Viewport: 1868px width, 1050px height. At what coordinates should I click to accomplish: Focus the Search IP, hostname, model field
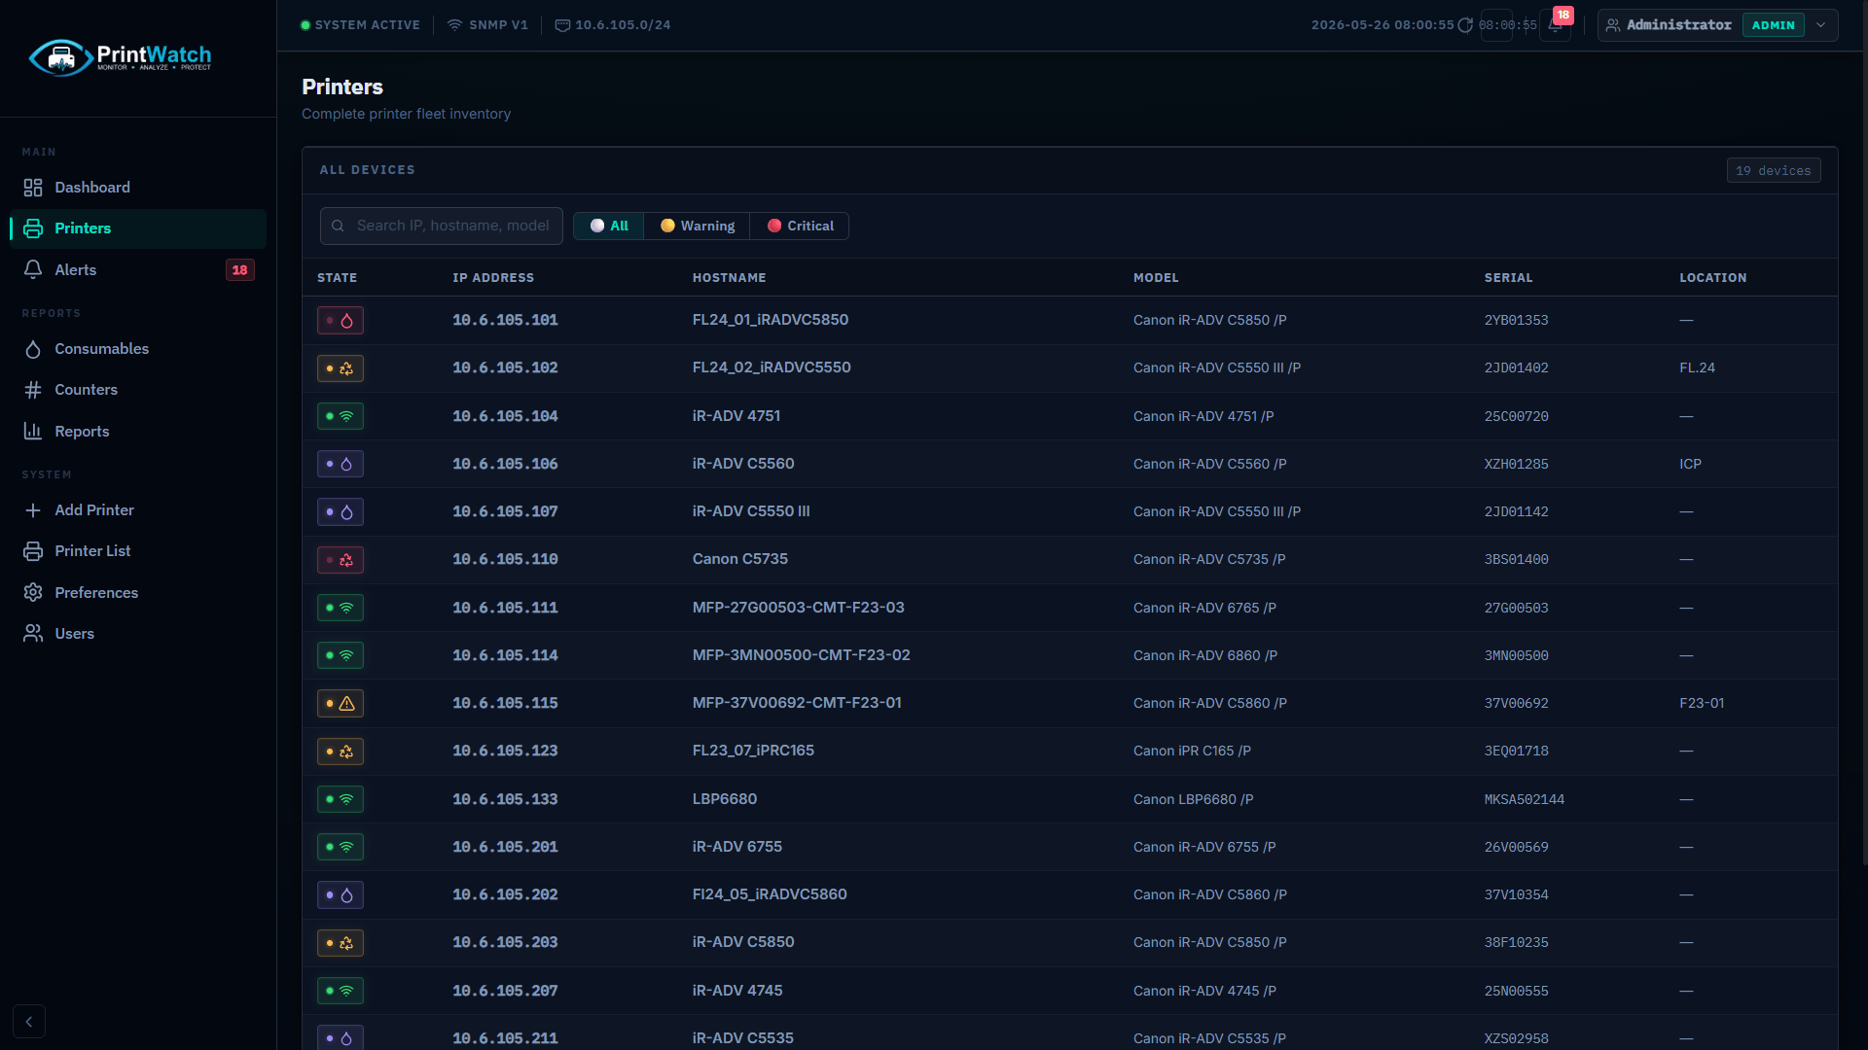click(x=442, y=226)
